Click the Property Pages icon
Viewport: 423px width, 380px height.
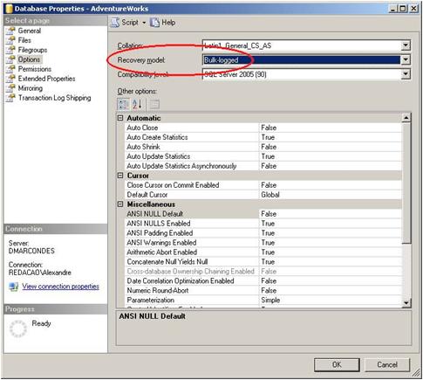(x=154, y=104)
